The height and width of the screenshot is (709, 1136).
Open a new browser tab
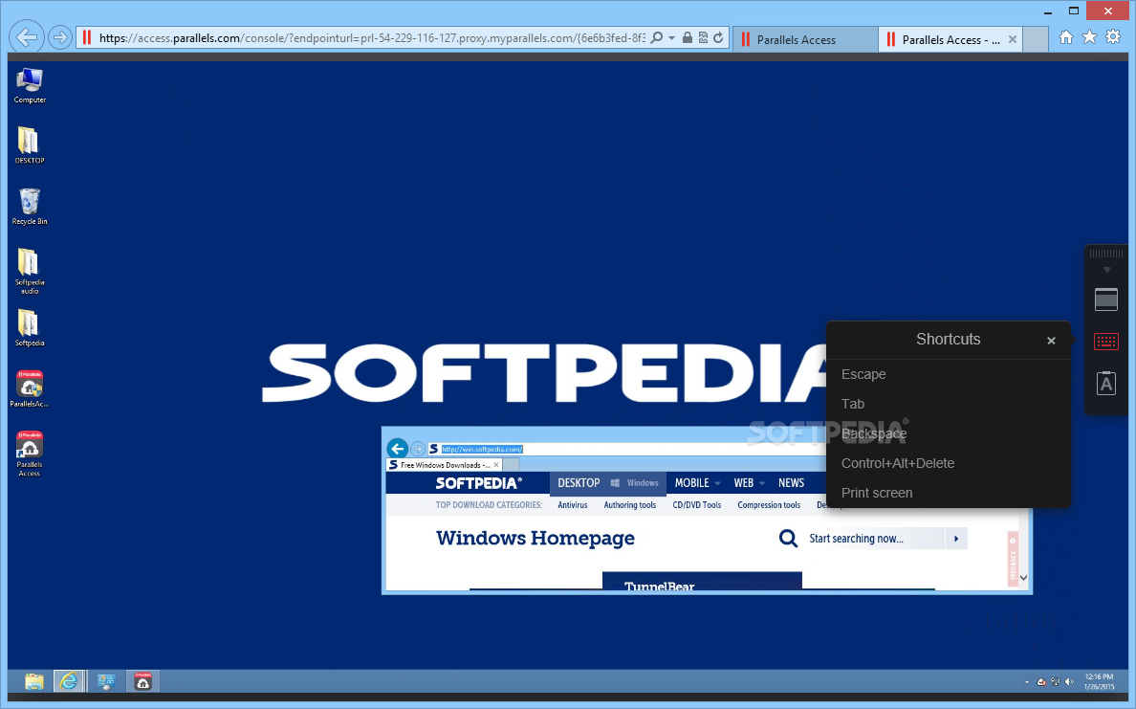click(1036, 40)
